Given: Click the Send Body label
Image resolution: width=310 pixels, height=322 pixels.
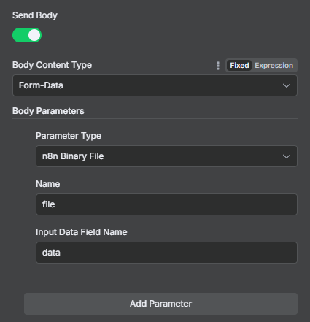Looking at the screenshot, I should [35, 15].
